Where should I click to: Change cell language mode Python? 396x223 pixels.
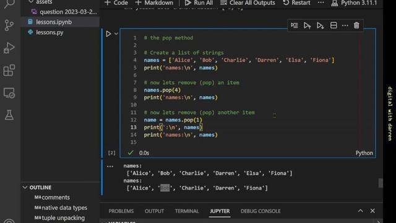(364, 153)
